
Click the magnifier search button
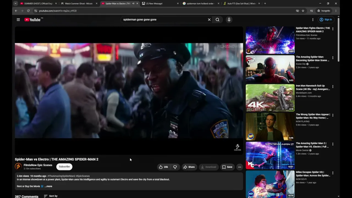[218, 20]
